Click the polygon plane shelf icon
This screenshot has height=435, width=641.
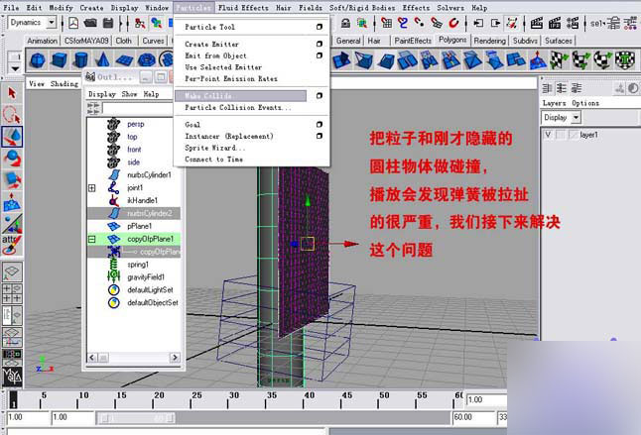coord(124,60)
